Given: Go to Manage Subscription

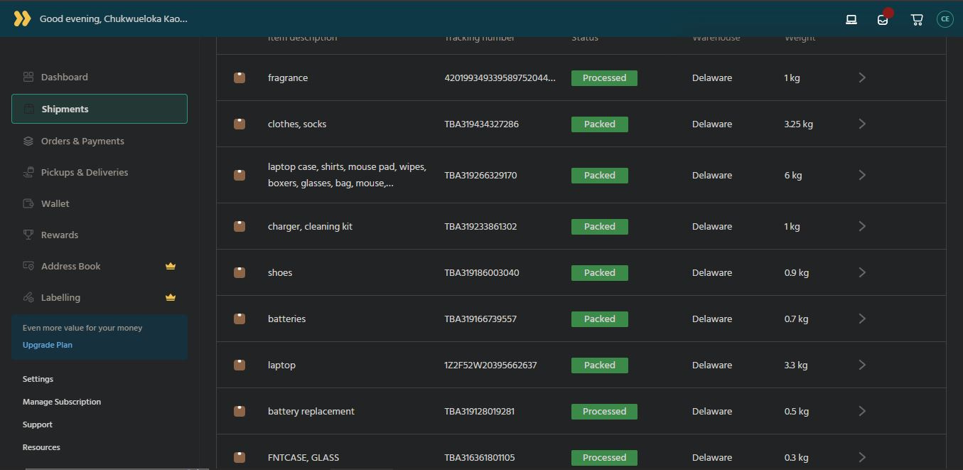Looking at the screenshot, I should [61, 401].
